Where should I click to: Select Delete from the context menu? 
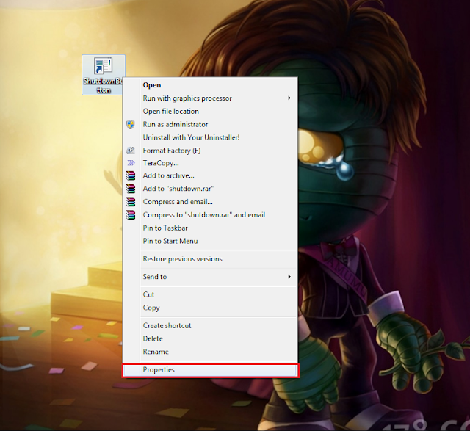pos(210,338)
